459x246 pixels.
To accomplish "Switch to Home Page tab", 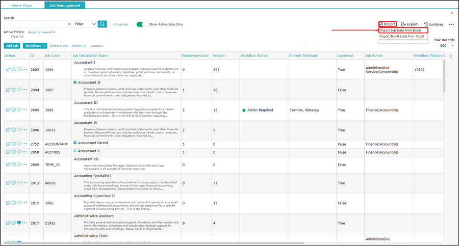I will [x=21, y=5].
